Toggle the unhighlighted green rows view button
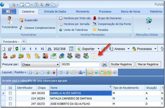The width and height of the screenshot is (165, 108). point(96,72)
